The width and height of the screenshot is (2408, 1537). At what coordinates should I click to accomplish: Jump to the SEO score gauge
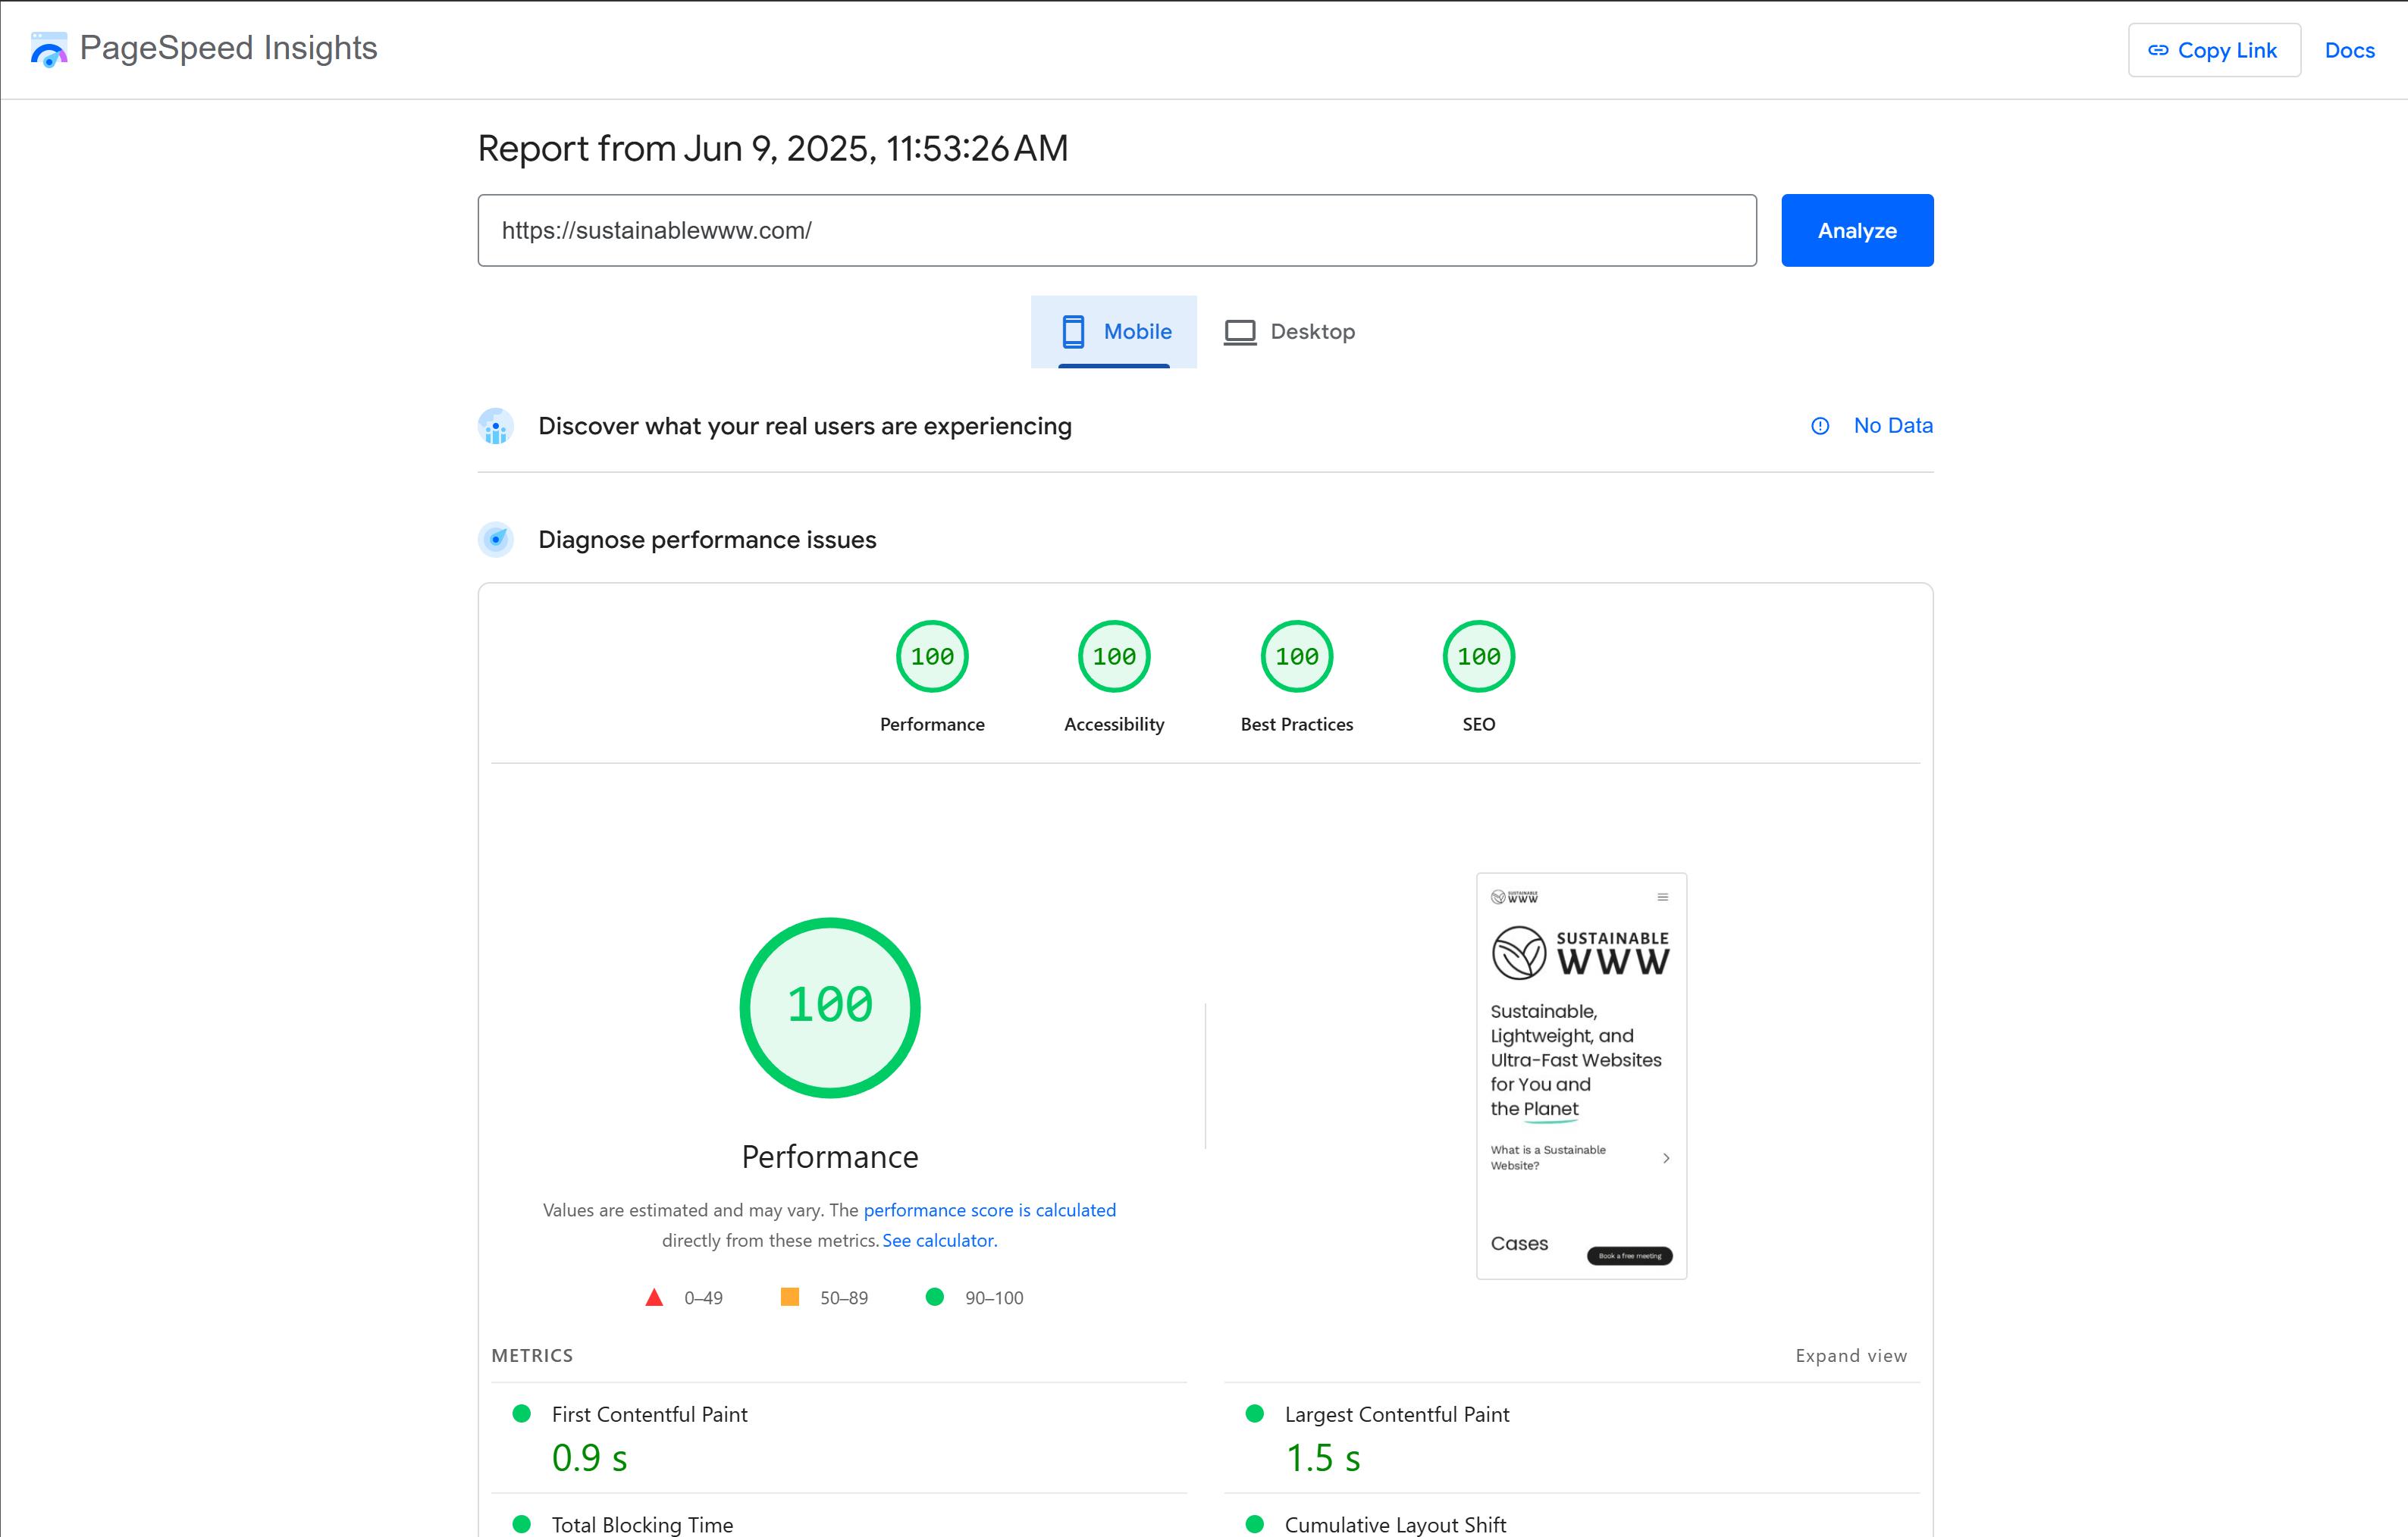tap(1479, 656)
